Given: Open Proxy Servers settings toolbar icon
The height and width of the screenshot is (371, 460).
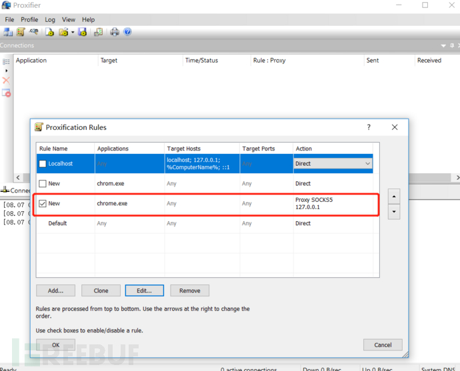Looking at the screenshot, I should coord(8,32).
